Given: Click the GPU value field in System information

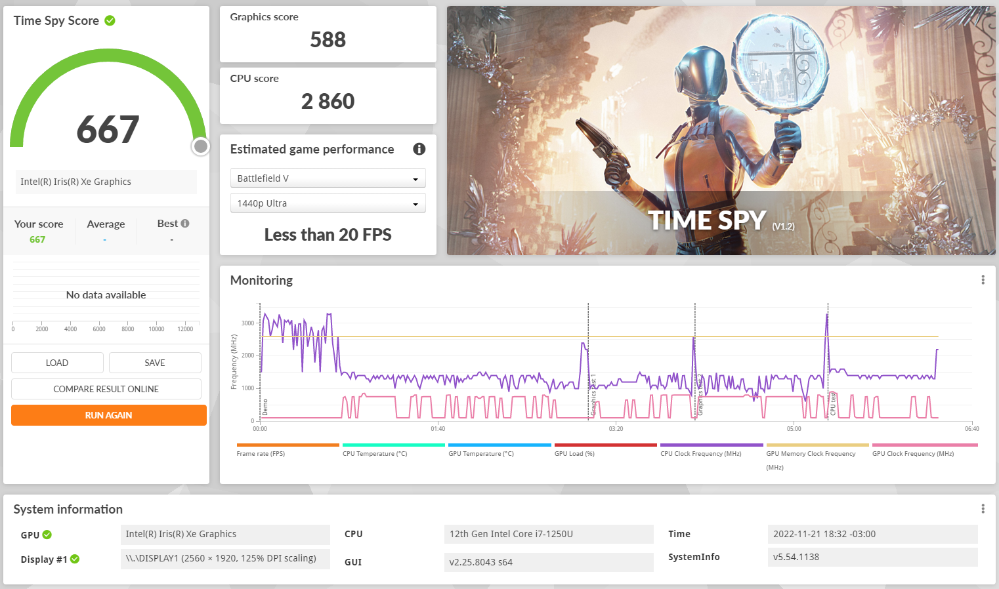Looking at the screenshot, I should click(x=225, y=535).
